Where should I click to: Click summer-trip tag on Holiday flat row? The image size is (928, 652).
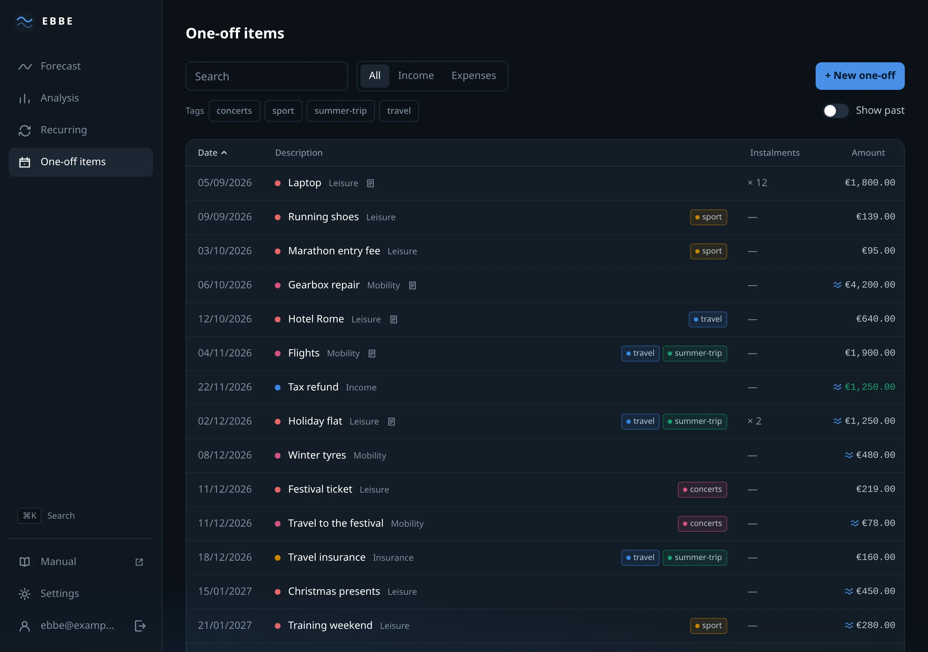(695, 421)
